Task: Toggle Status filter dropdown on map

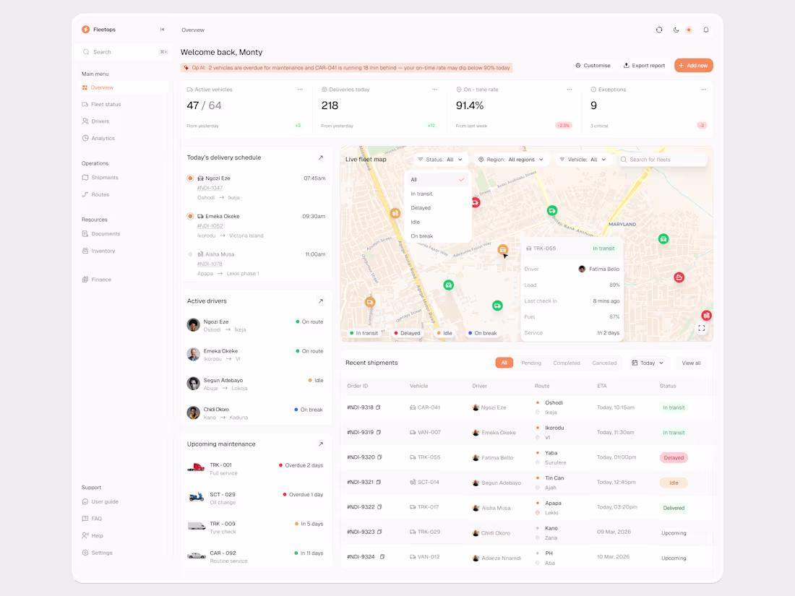Action: pos(440,160)
